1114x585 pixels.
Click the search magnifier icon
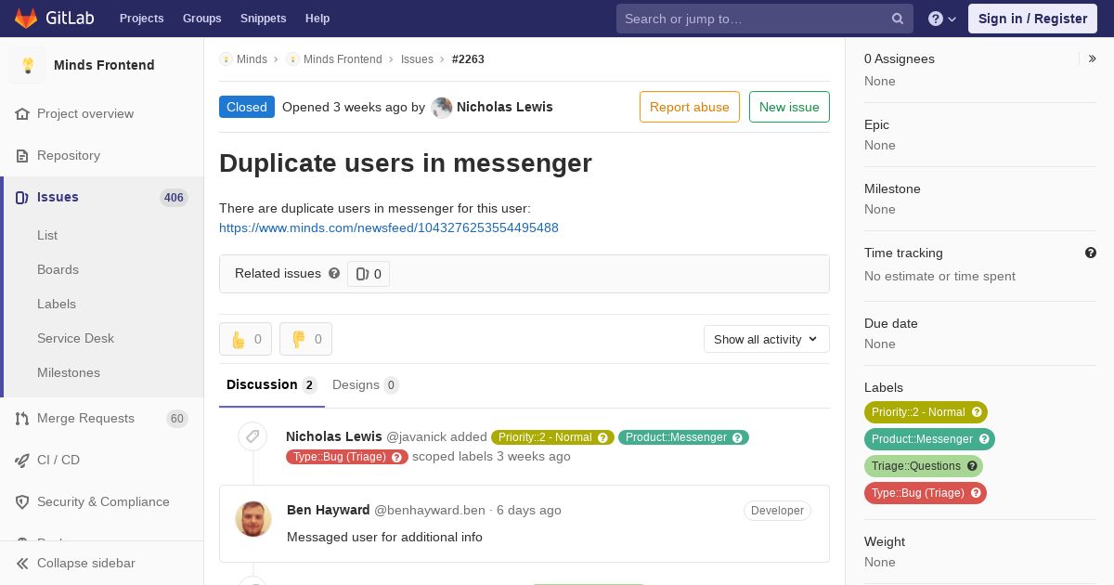(898, 19)
